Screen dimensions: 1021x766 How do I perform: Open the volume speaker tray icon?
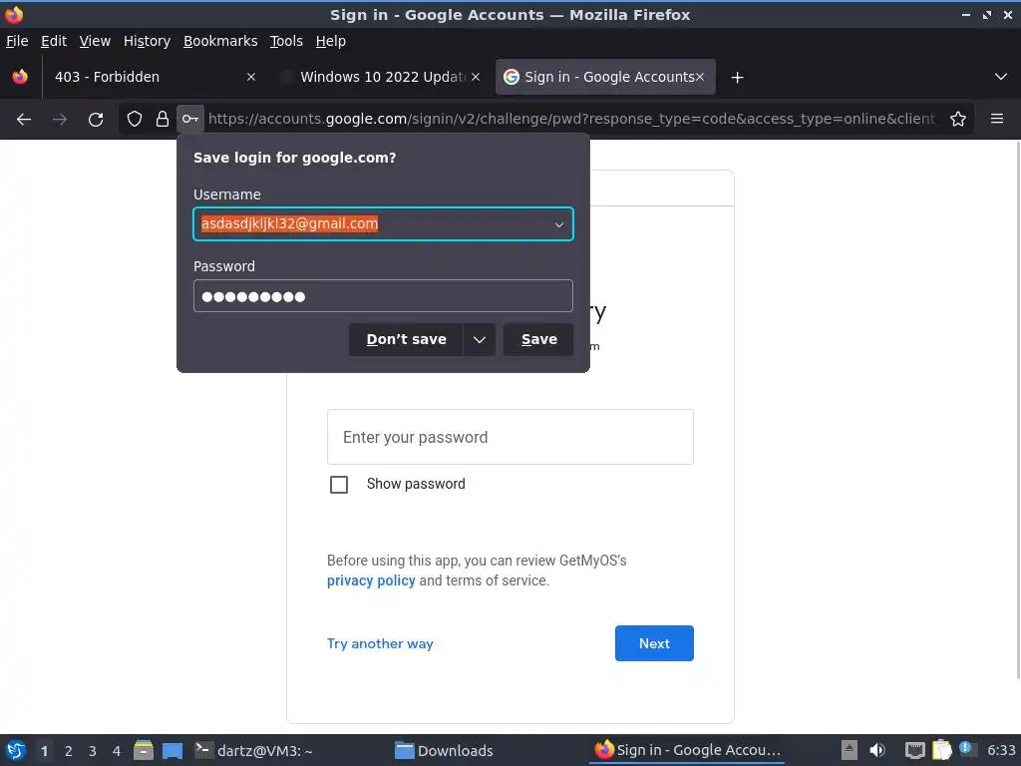(877, 750)
